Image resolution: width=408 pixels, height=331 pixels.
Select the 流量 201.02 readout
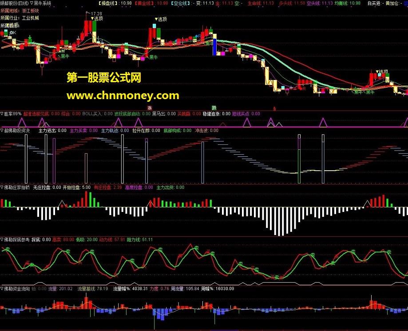click(60, 289)
